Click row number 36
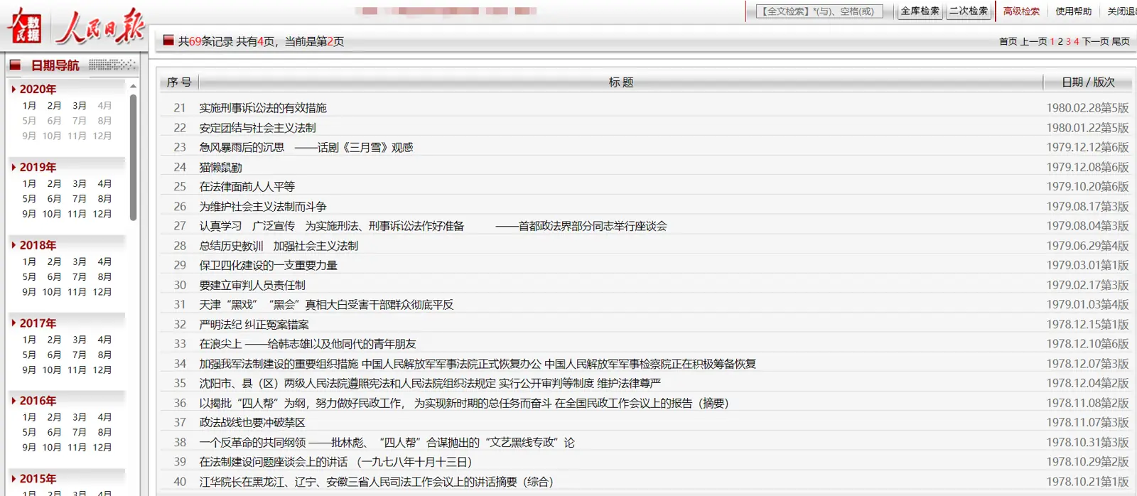This screenshot has height=496, width=1137. pos(180,403)
